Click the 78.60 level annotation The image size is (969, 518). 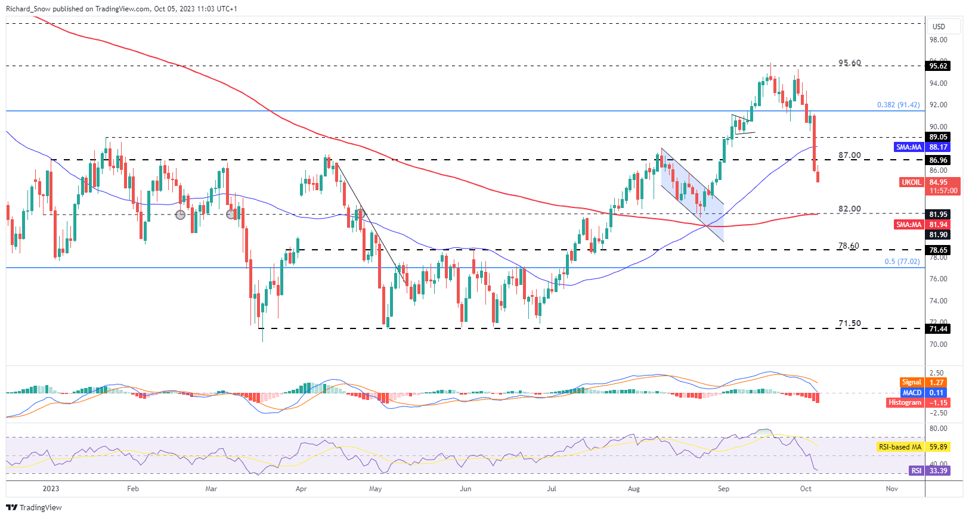pyautogui.click(x=849, y=246)
